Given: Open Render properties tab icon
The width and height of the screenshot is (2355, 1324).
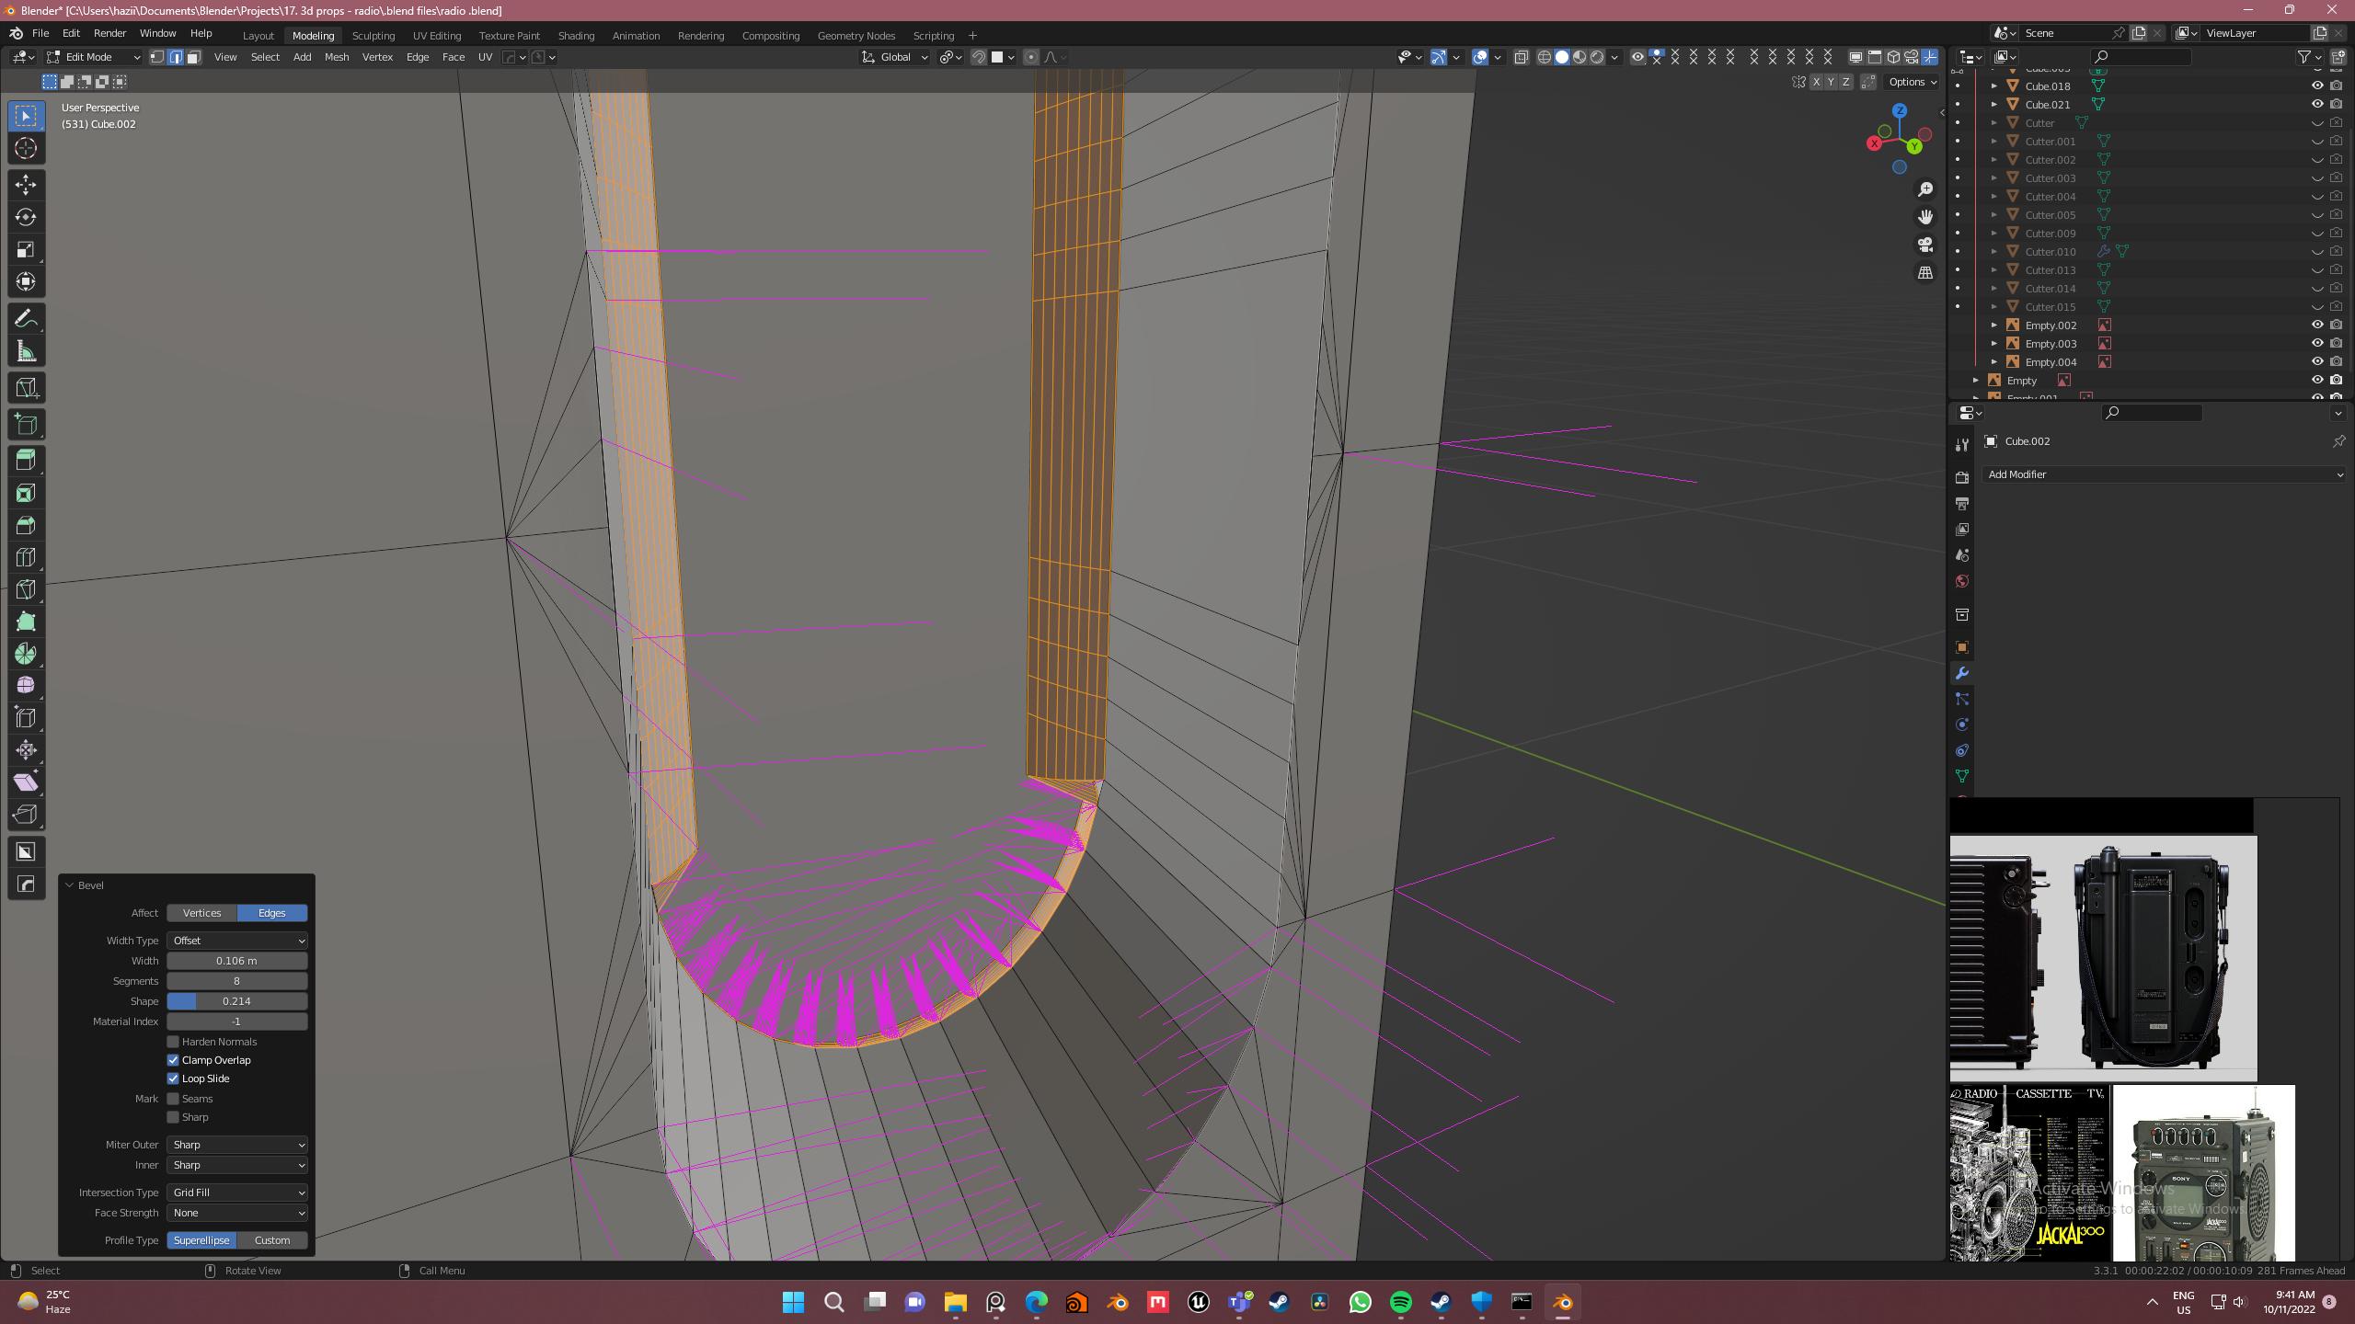Looking at the screenshot, I should coord(1962,477).
